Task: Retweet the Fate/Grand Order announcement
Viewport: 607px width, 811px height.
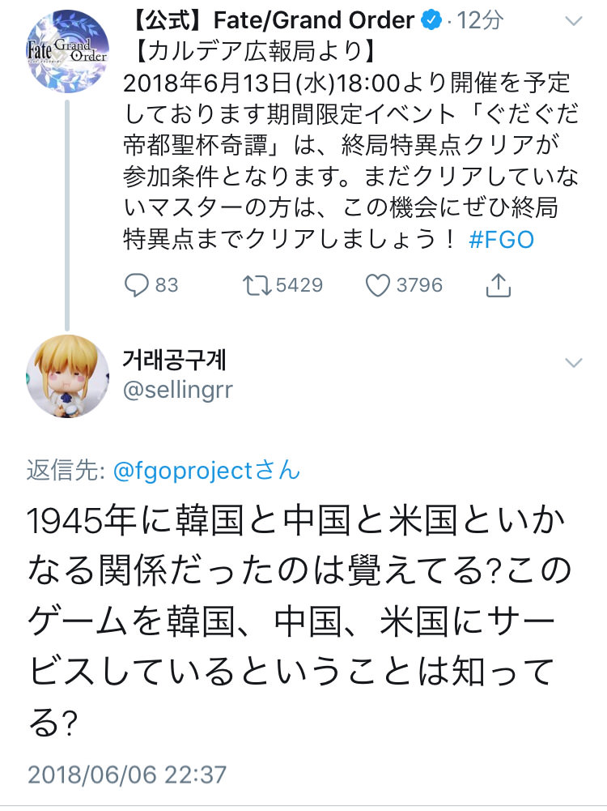Action: (x=257, y=285)
